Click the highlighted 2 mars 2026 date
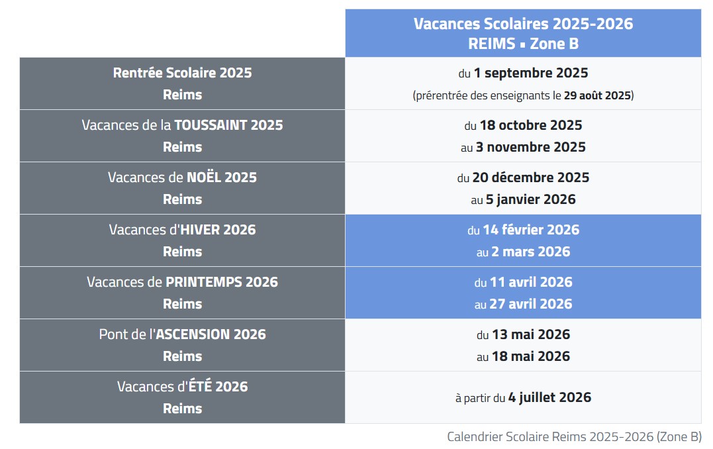 [532, 252]
